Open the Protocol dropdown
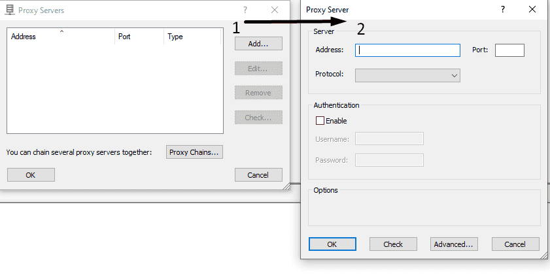Image resolution: width=550 pixels, height=277 pixels. point(407,76)
